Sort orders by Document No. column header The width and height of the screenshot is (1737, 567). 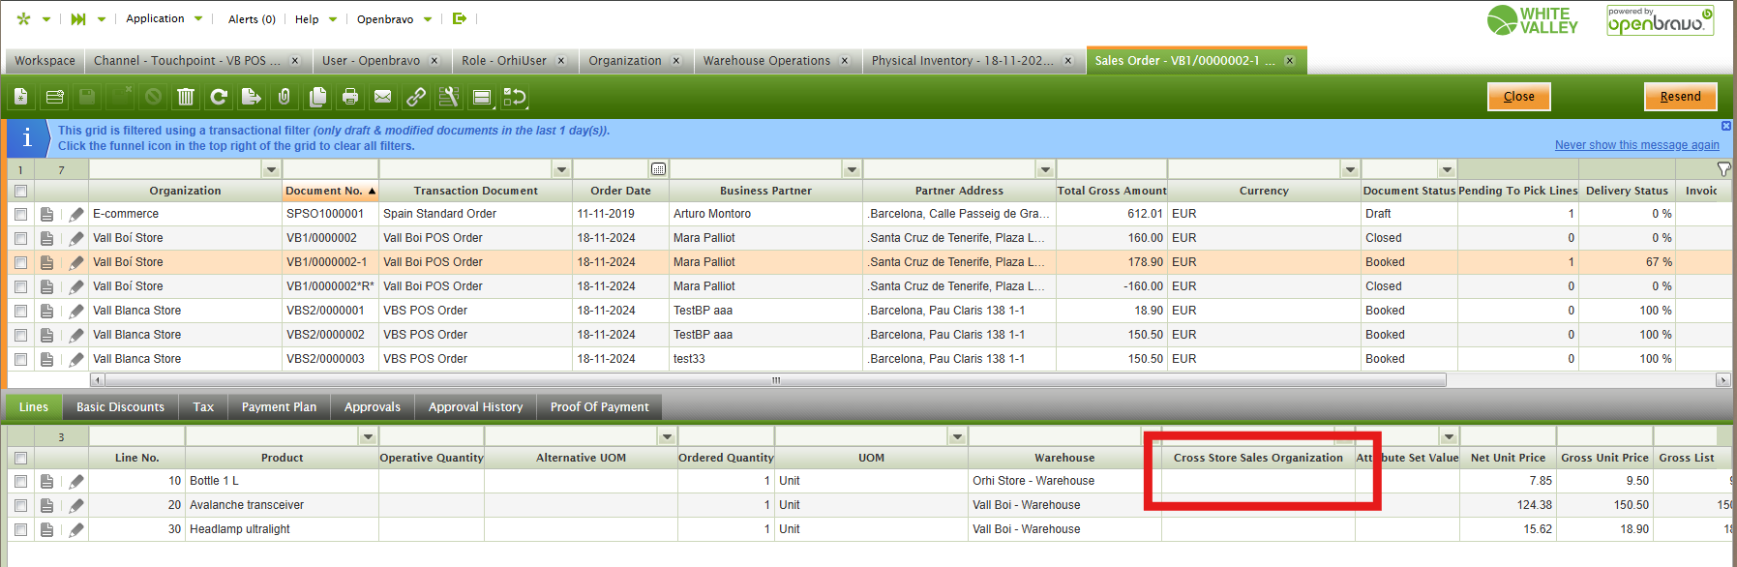(330, 191)
